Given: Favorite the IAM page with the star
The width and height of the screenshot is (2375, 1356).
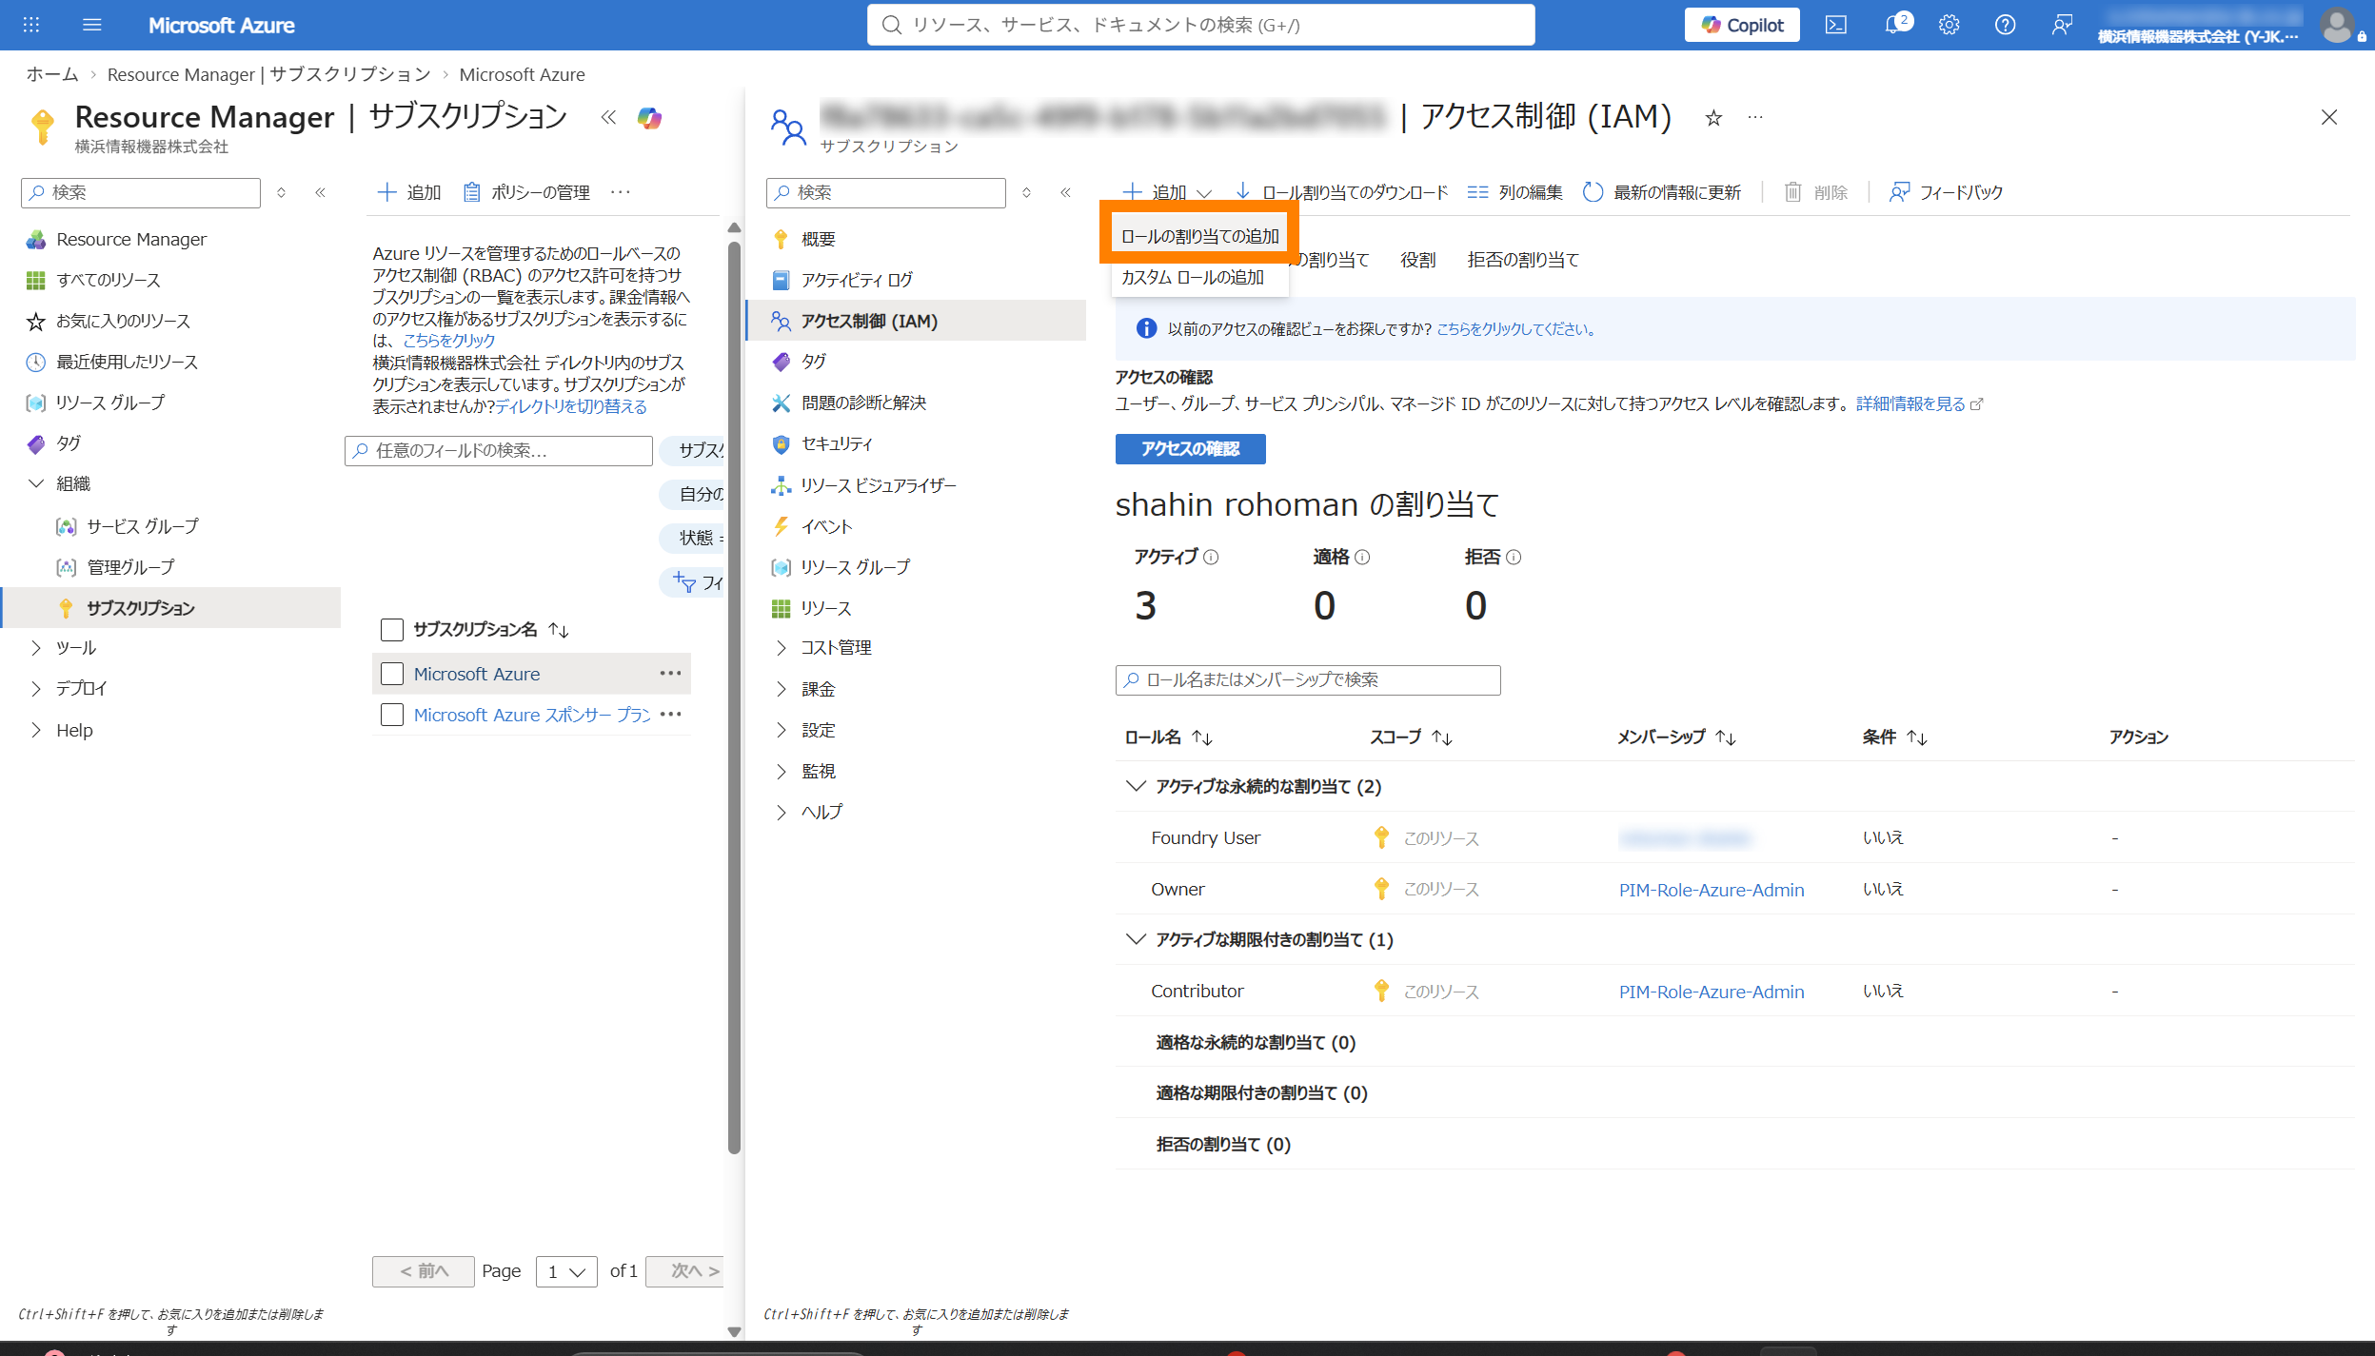Looking at the screenshot, I should pyautogui.click(x=1713, y=117).
